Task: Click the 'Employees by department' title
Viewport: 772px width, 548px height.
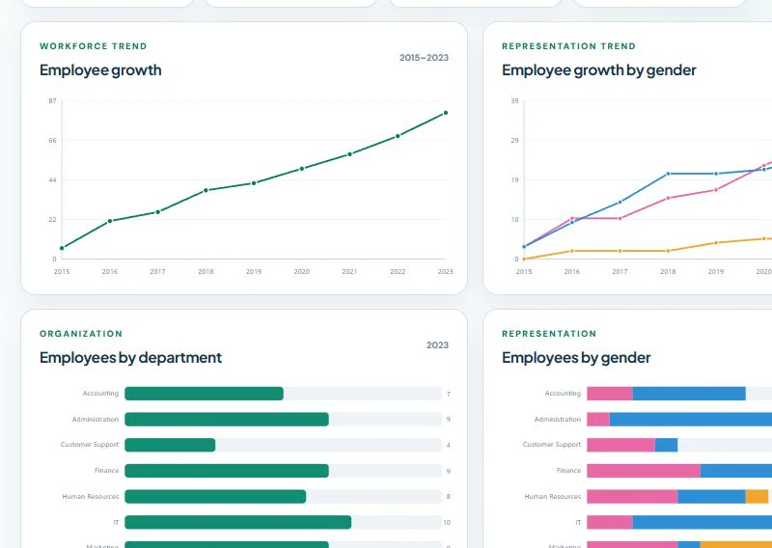Action: (130, 358)
